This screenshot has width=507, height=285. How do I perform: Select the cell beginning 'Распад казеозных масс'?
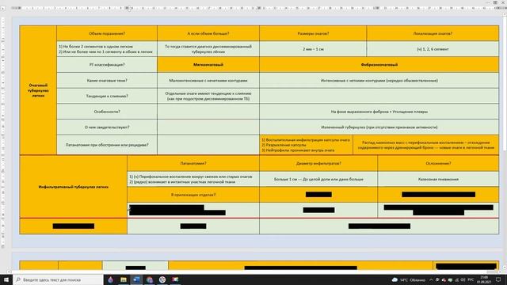tap(426, 145)
